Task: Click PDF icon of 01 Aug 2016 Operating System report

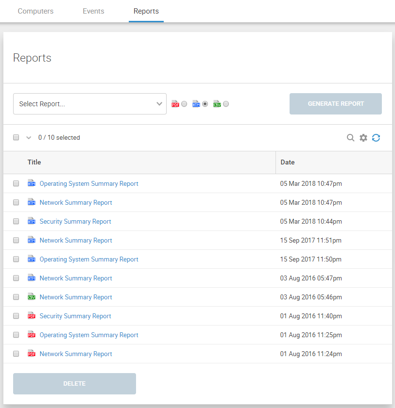Action: coord(32,335)
